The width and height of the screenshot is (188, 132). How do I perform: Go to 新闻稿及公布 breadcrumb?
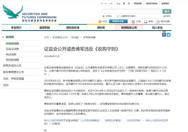60,37
